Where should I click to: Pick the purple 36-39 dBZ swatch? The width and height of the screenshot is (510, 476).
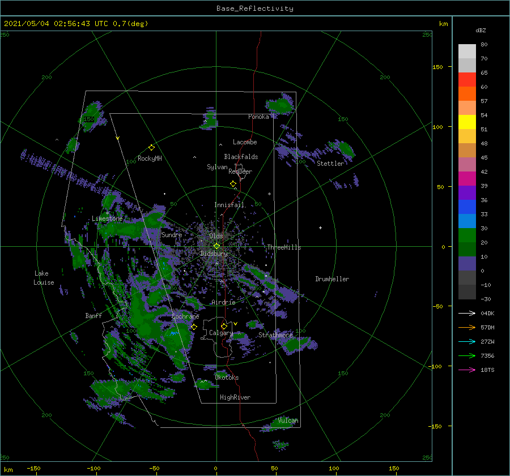click(x=467, y=192)
